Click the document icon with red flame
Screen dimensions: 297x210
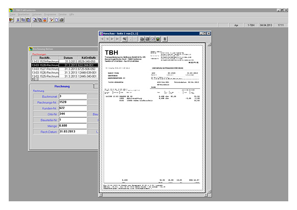(45, 20)
